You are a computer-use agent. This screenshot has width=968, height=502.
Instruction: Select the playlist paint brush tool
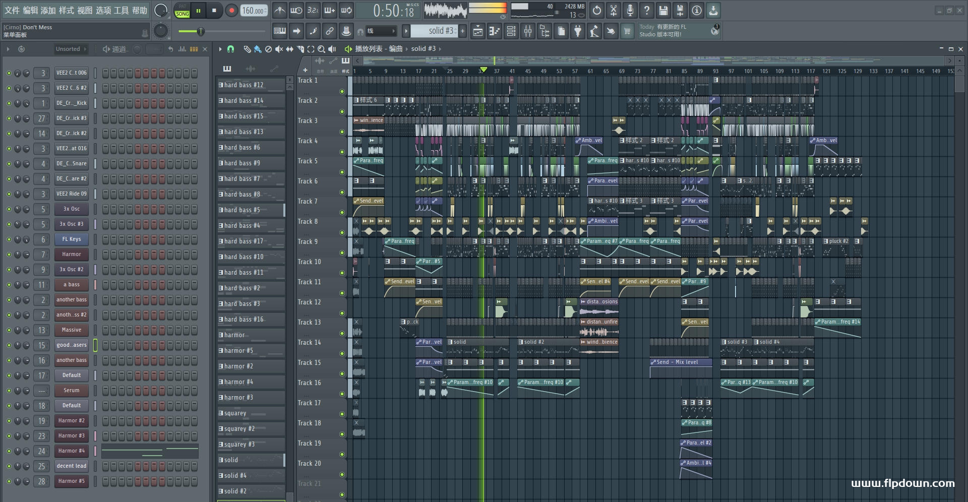258,49
